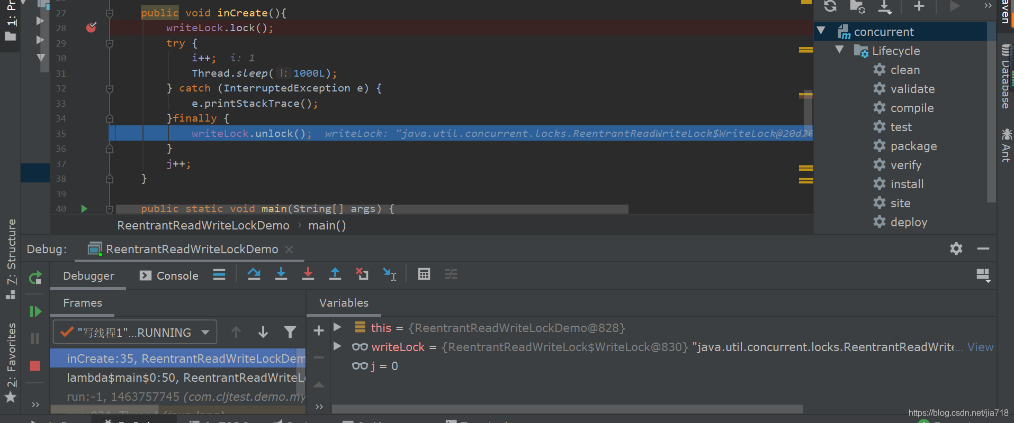Select the run:-1 stack frame
Viewport: 1014px width, 423px height.
click(177, 396)
